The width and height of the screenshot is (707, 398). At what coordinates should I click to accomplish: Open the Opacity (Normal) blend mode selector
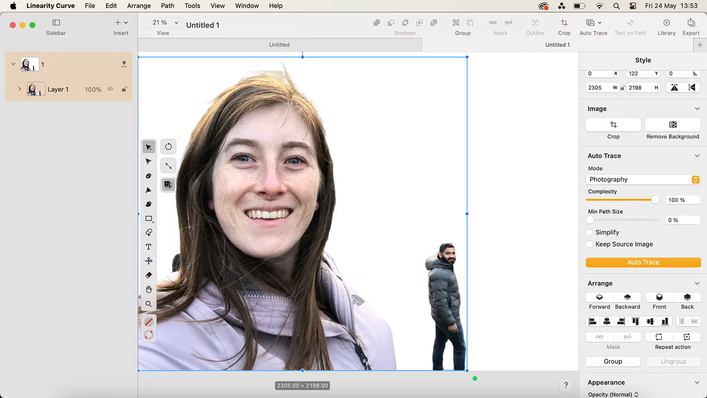click(613, 395)
